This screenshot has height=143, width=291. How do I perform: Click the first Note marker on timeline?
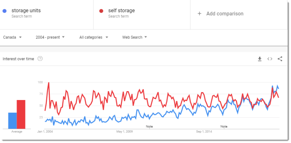(149, 127)
